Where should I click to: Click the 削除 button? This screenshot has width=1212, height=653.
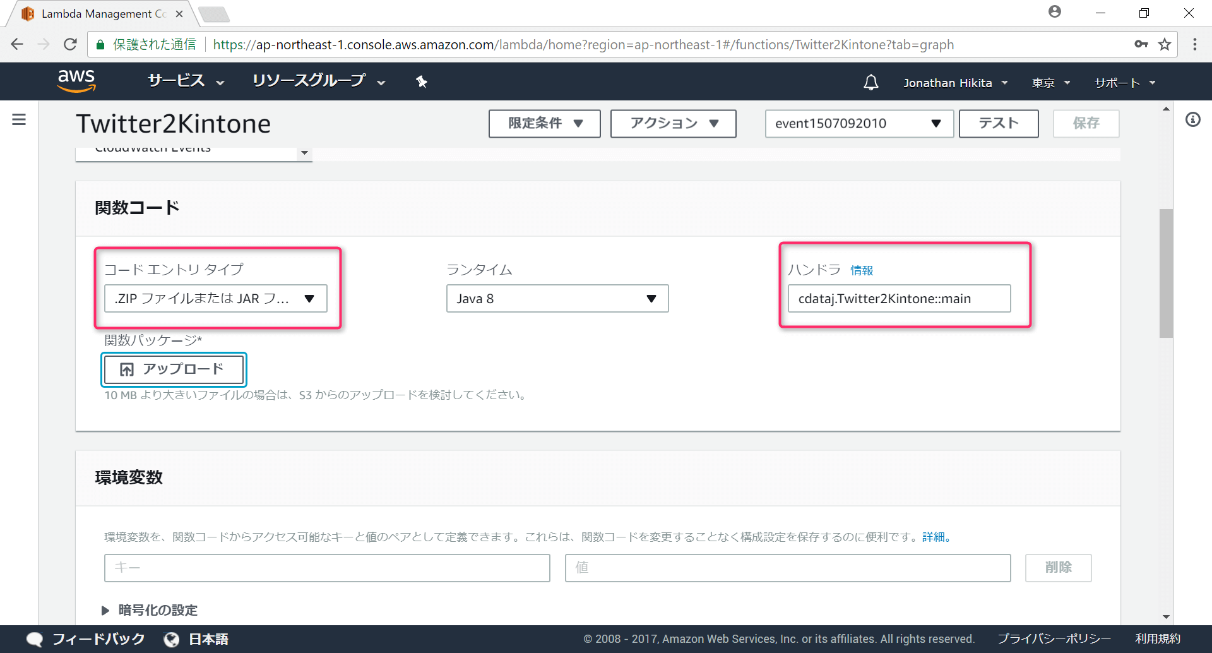pyautogui.click(x=1059, y=568)
